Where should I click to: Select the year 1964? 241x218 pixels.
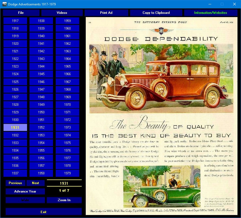point(67,59)
